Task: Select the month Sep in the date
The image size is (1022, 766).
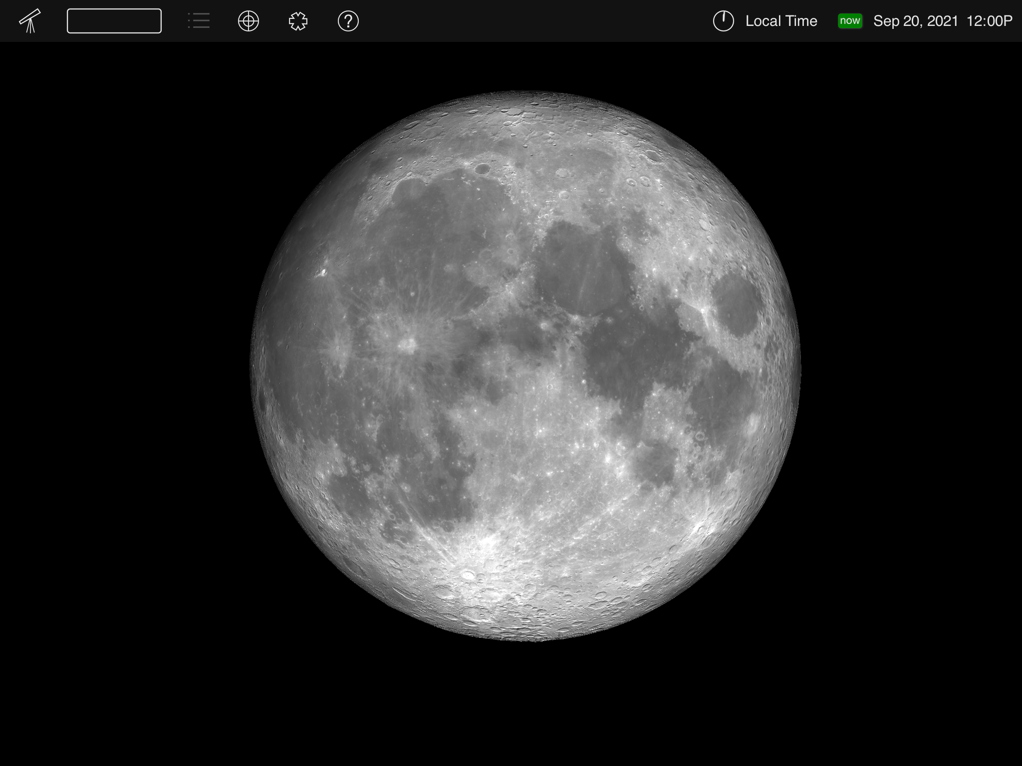Action: [x=886, y=21]
